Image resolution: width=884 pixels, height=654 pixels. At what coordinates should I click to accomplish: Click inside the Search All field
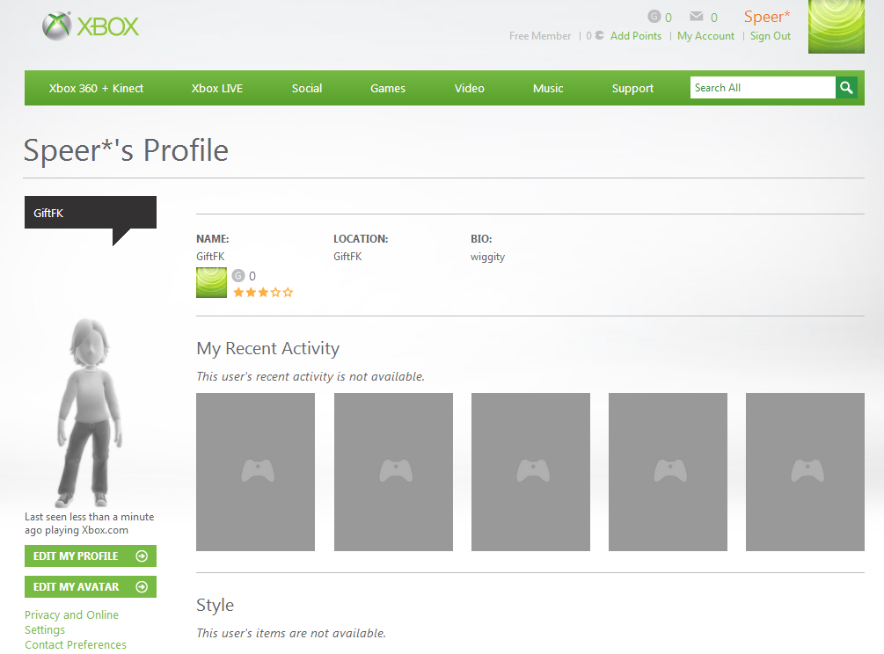point(763,87)
